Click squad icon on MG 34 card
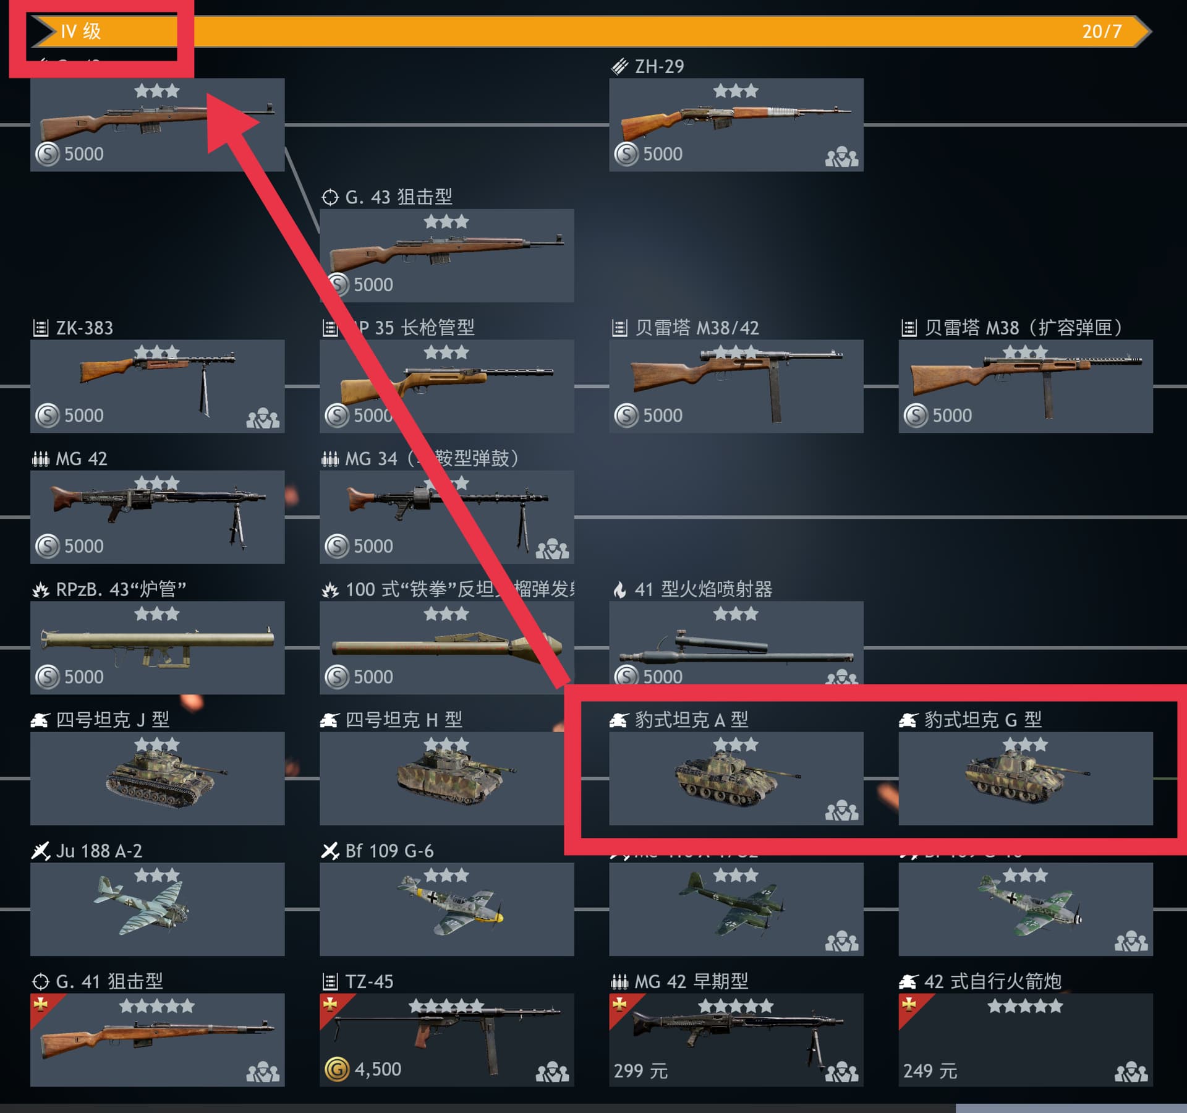This screenshot has width=1187, height=1113. pos(552,549)
